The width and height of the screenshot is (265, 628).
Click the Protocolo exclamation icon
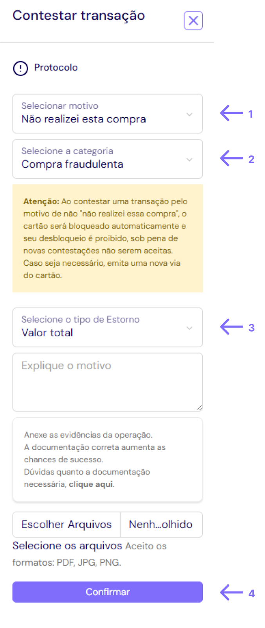click(20, 68)
